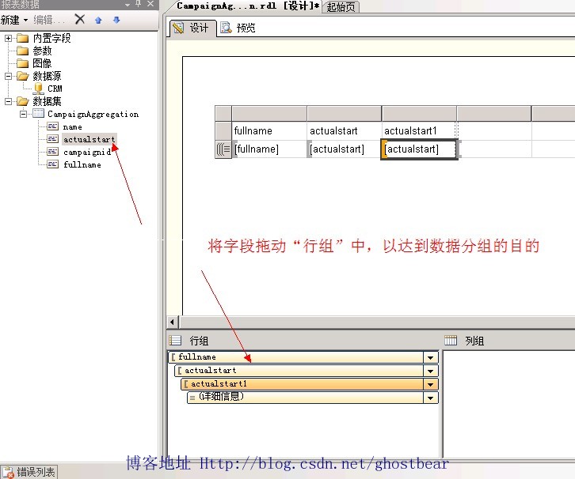575x479 pixels.
Task: Select the fullname row group
Action: (296, 357)
